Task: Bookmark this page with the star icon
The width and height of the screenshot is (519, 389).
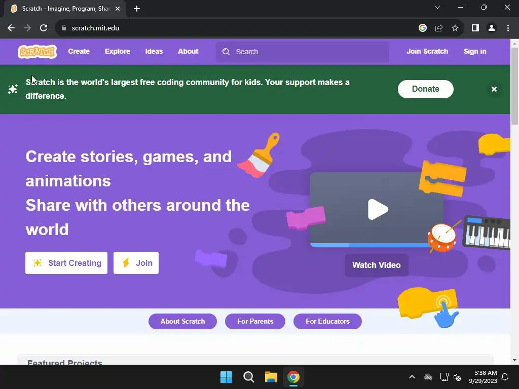Action: click(455, 28)
